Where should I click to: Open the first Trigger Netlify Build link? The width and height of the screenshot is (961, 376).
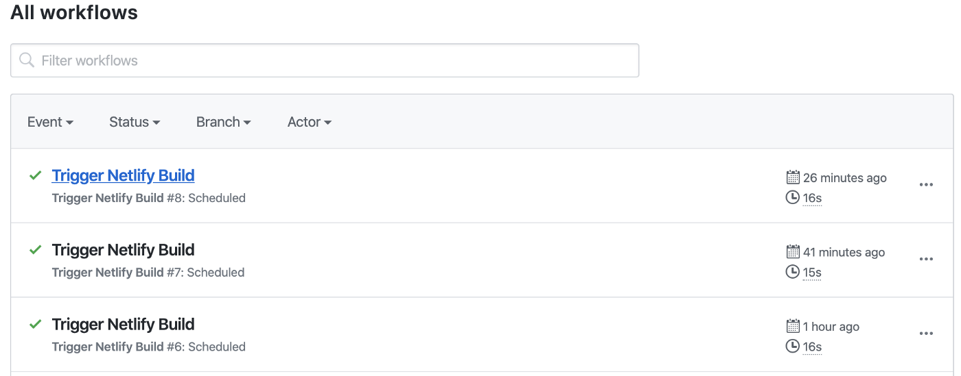(x=123, y=175)
